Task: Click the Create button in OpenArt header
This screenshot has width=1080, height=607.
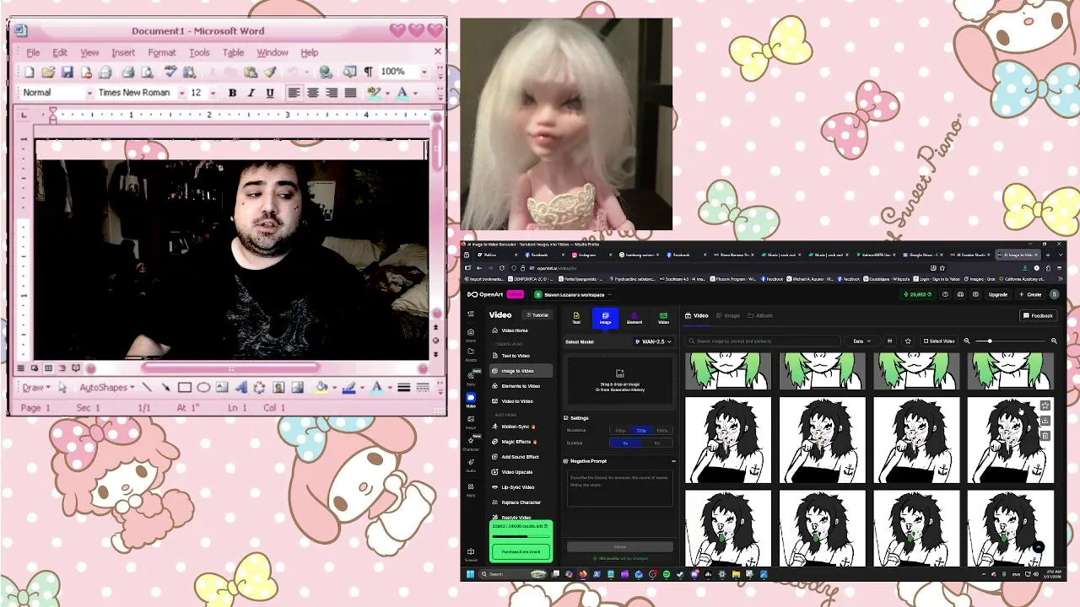Action: tap(1030, 294)
